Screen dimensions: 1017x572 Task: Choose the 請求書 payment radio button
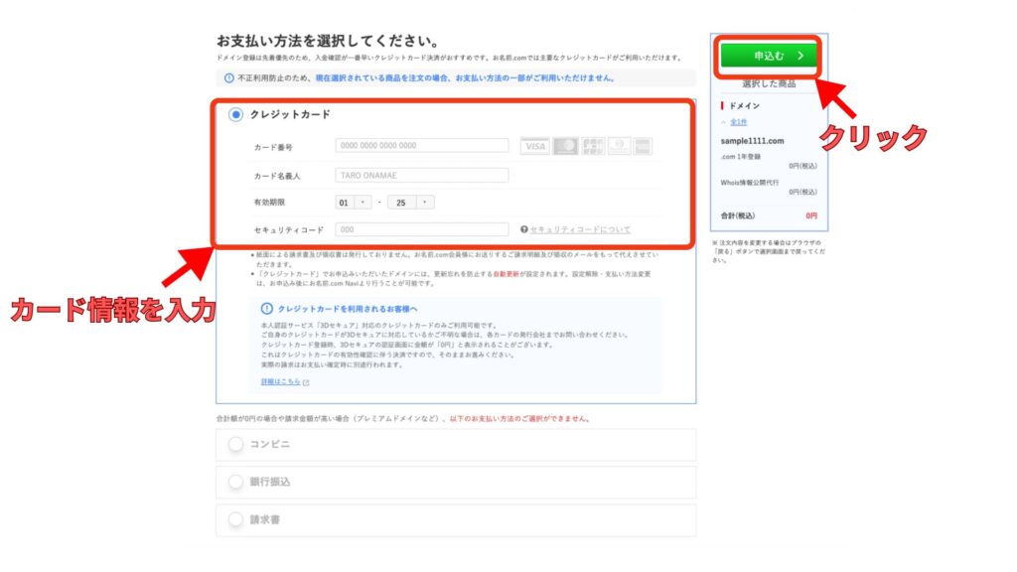235,519
